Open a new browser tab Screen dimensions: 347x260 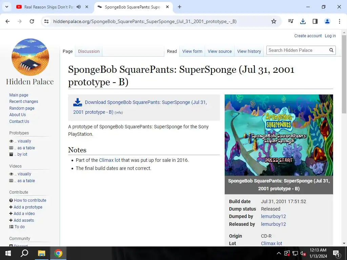click(x=180, y=7)
